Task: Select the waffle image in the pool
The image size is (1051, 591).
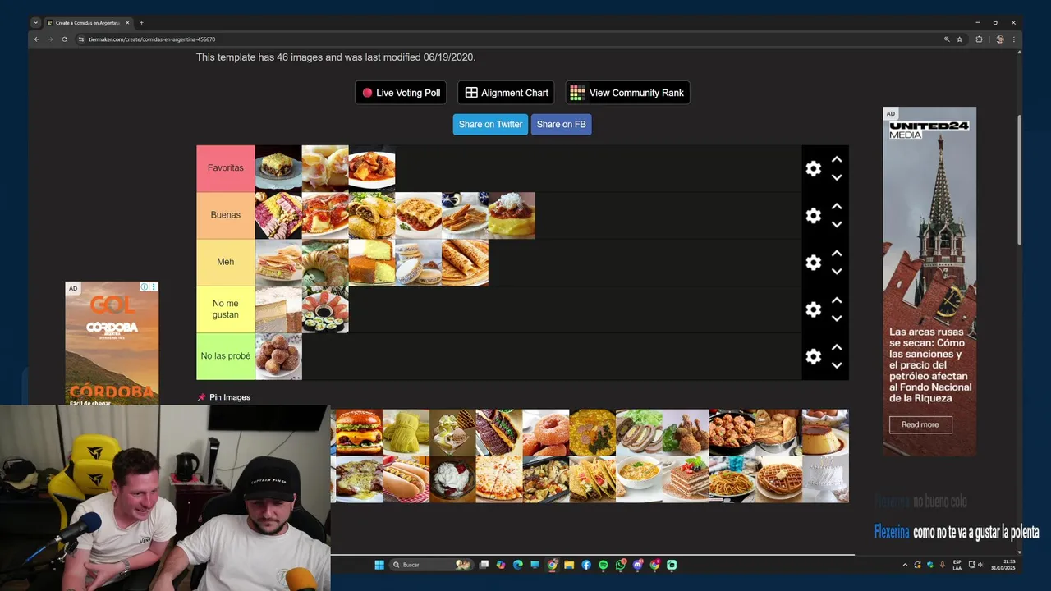Action: (778, 479)
